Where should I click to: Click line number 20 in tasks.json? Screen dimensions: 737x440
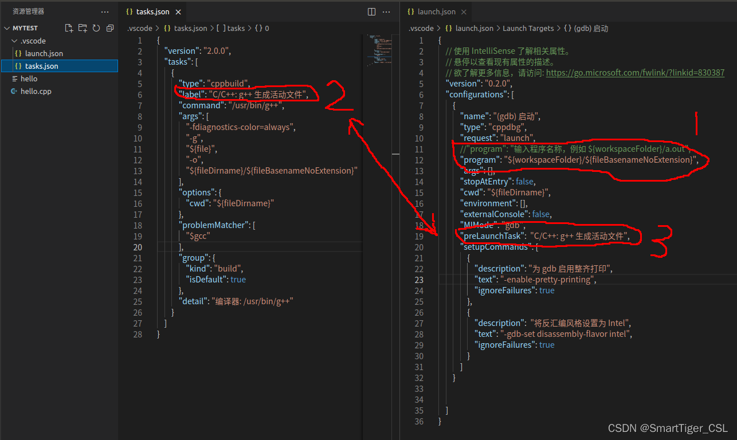[x=138, y=247]
